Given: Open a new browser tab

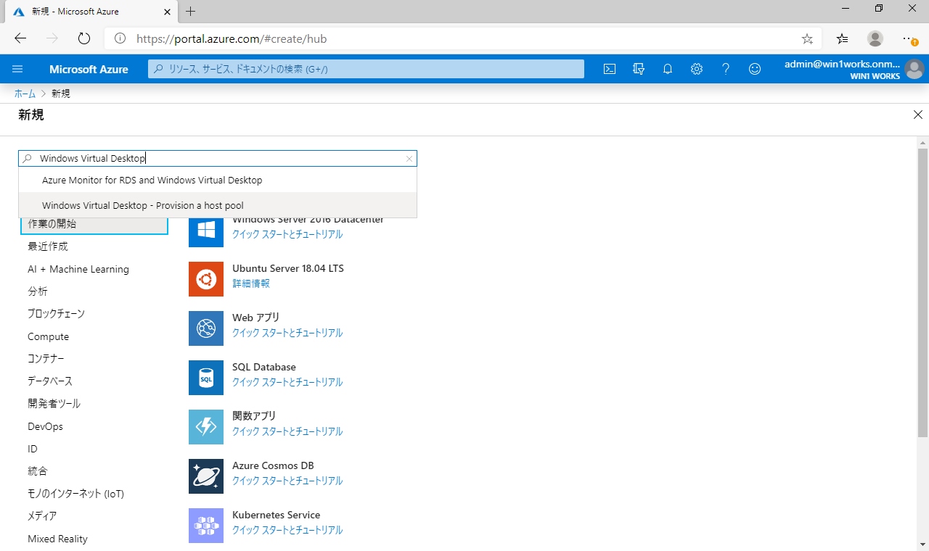Looking at the screenshot, I should 191,11.
